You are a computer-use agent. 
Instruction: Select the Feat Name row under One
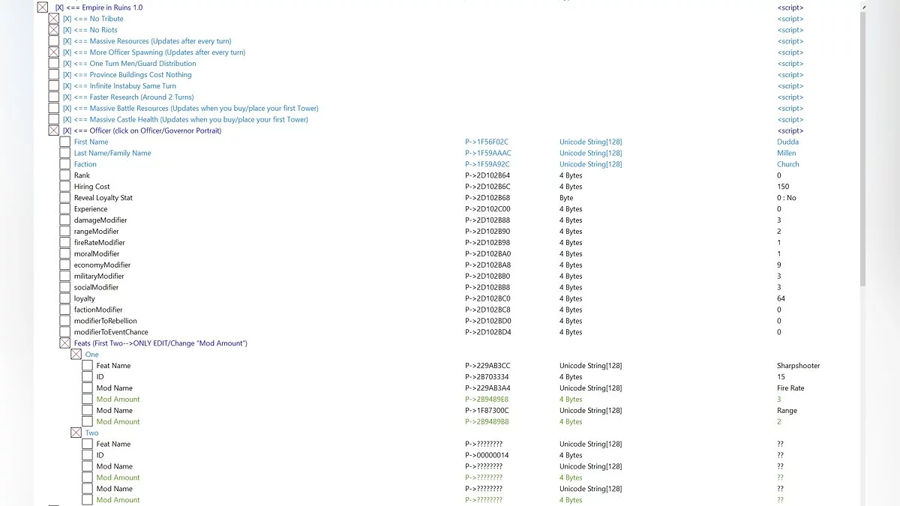pos(113,366)
